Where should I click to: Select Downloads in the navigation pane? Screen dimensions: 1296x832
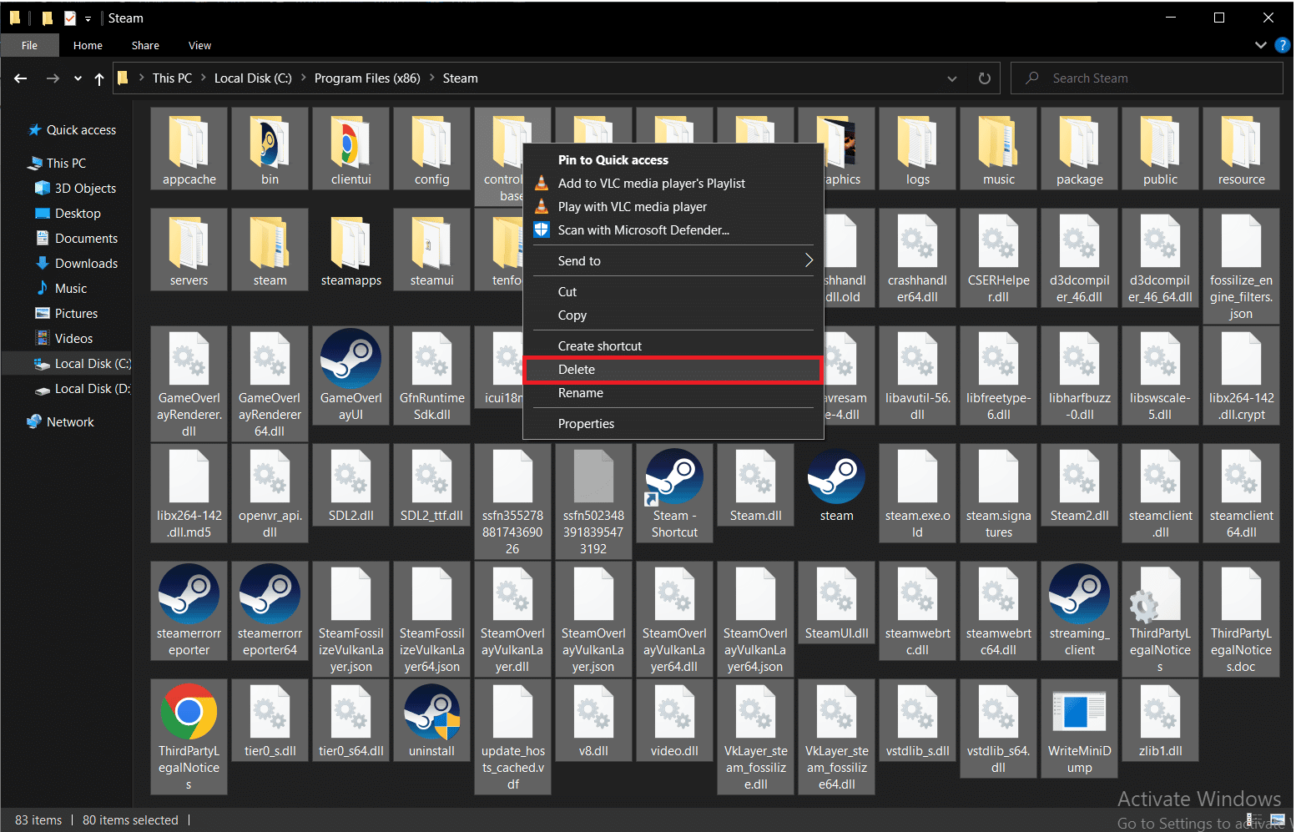86,264
